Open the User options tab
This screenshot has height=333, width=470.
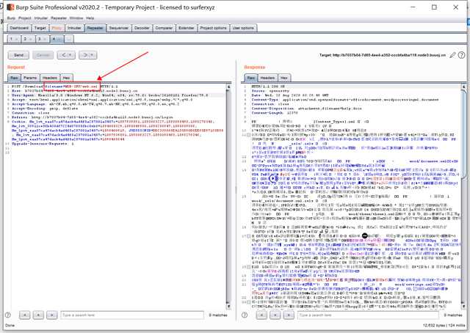(243, 28)
